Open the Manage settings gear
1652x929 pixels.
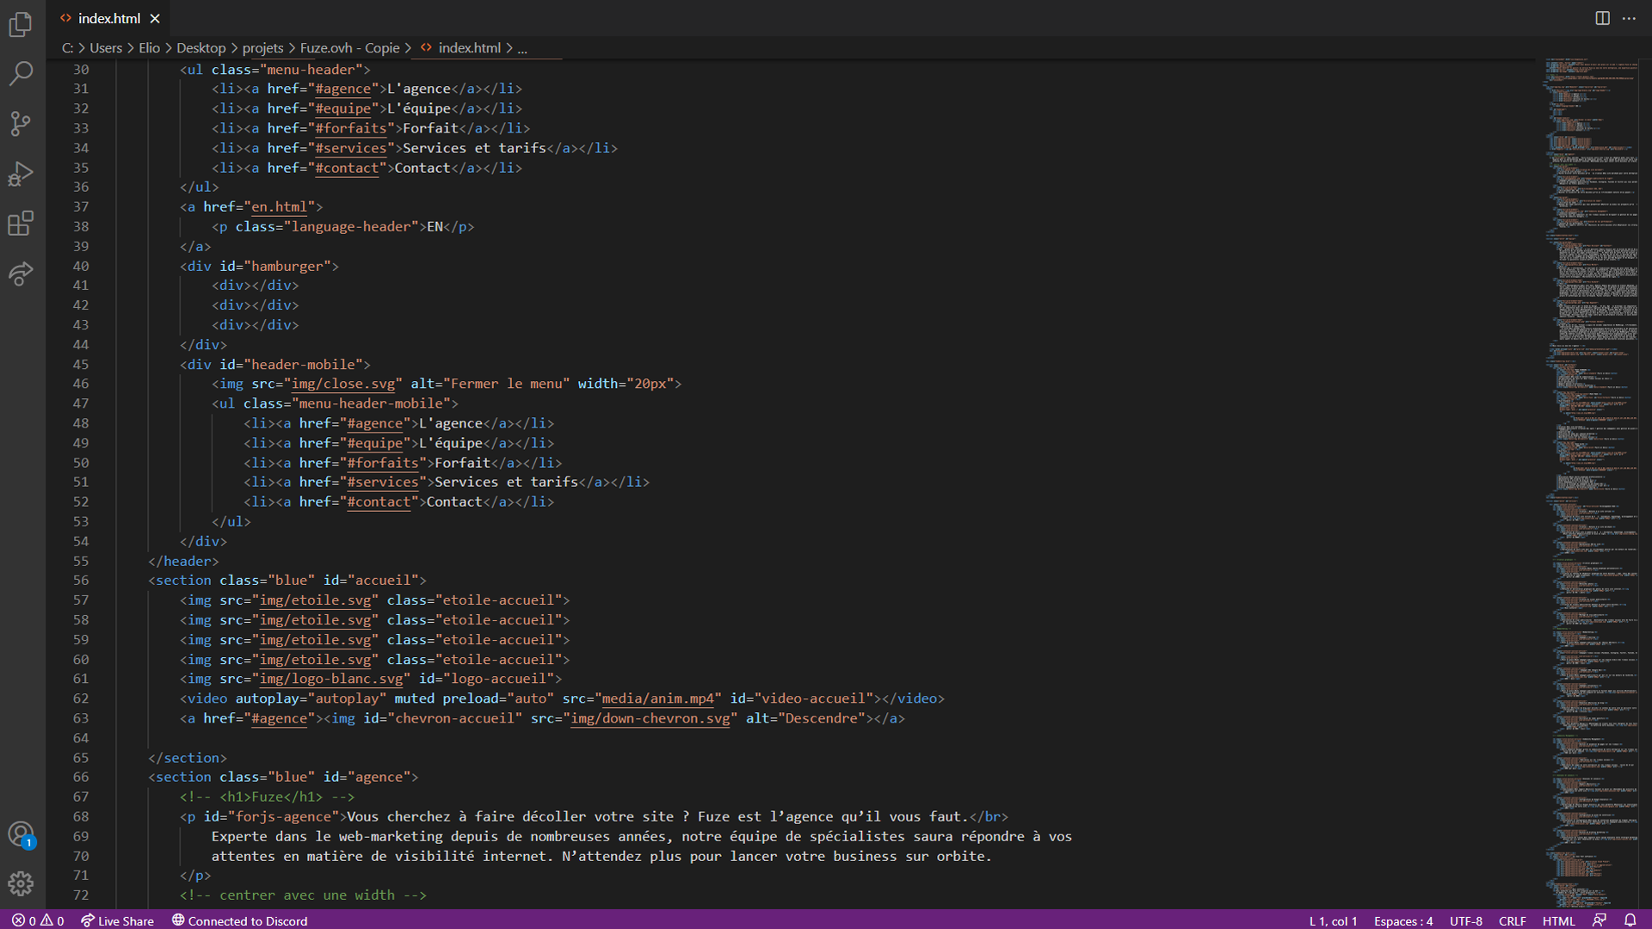[x=21, y=883]
